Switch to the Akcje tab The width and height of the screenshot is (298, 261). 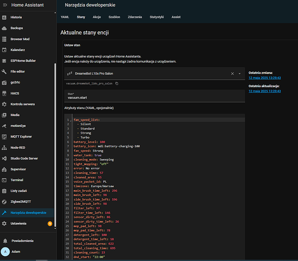click(x=97, y=17)
